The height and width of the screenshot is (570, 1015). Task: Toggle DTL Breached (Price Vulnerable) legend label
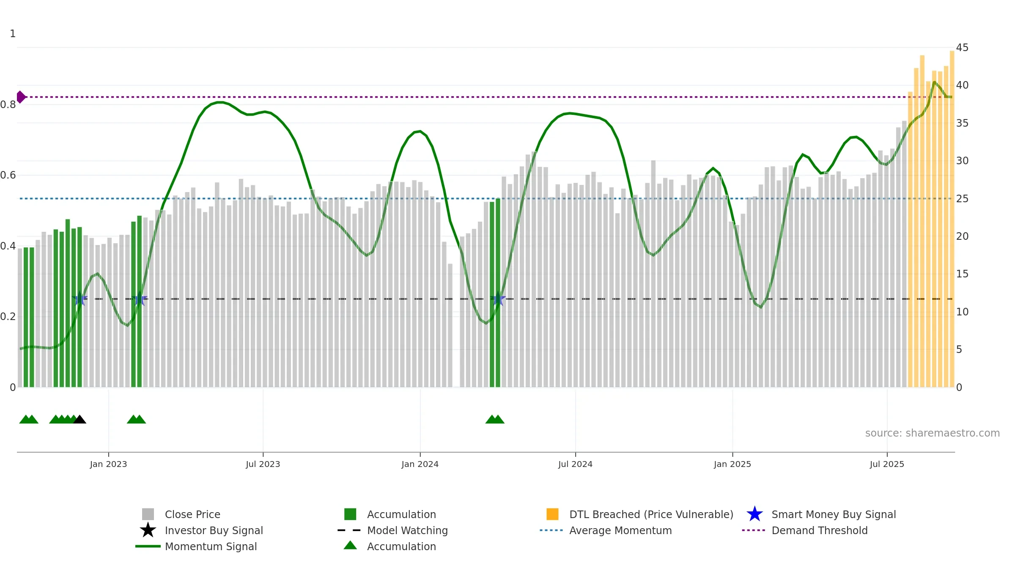click(x=651, y=514)
